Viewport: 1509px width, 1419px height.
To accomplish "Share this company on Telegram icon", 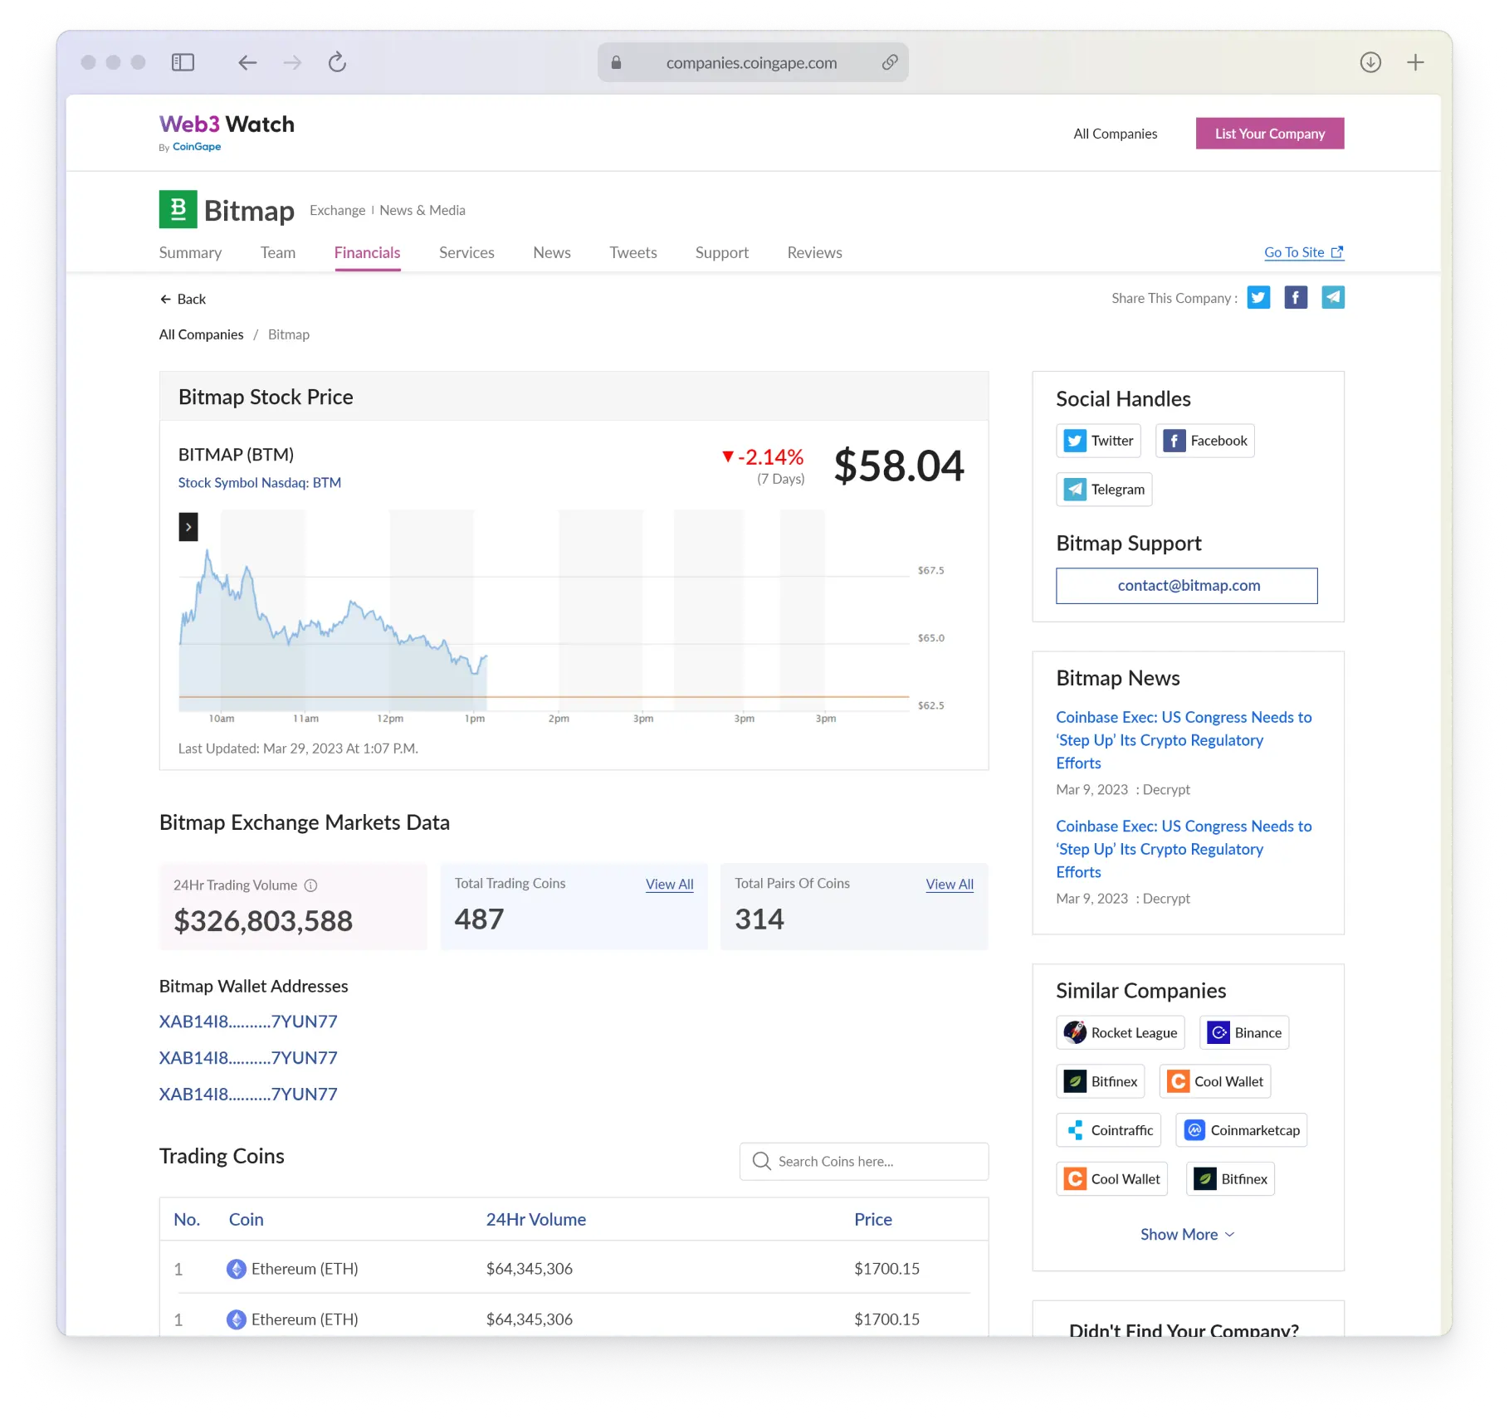I will click(1333, 297).
